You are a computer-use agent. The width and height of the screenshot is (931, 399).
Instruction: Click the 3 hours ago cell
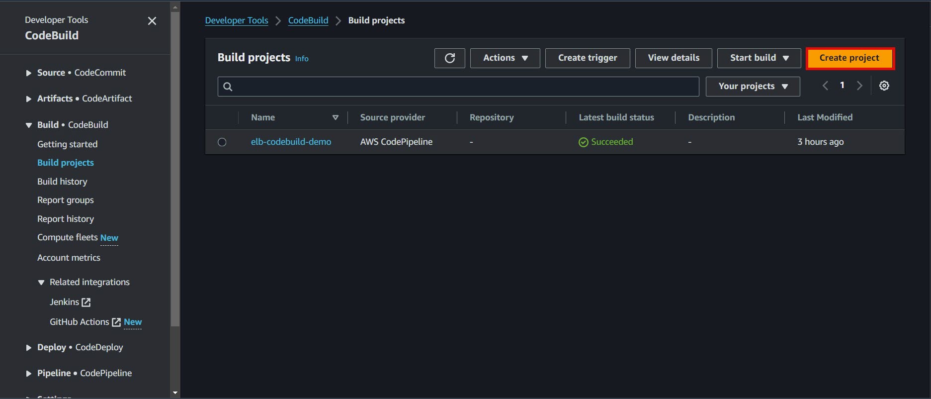(820, 142)
